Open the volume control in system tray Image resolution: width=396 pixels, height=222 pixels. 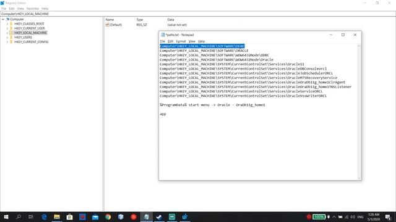click(353, 216)
